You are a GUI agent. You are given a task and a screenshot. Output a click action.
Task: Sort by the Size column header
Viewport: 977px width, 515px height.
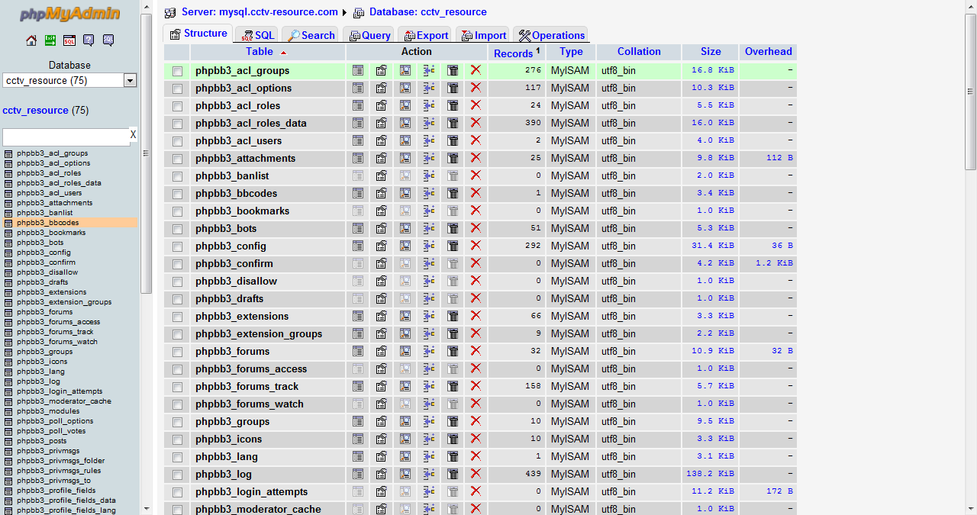coord(711,52)
